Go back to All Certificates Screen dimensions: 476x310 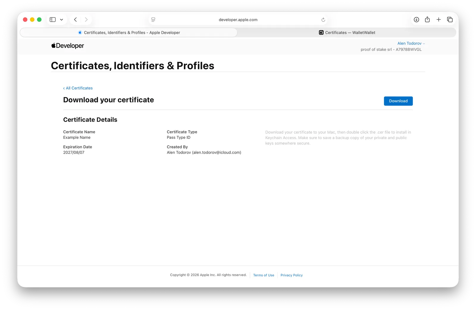pos(78,88)
